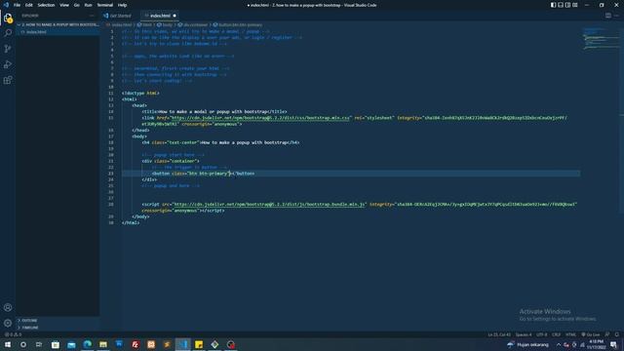Open the editor More Actions ellipsis
Screen dimensions: 624x351
tap(616, 16)
